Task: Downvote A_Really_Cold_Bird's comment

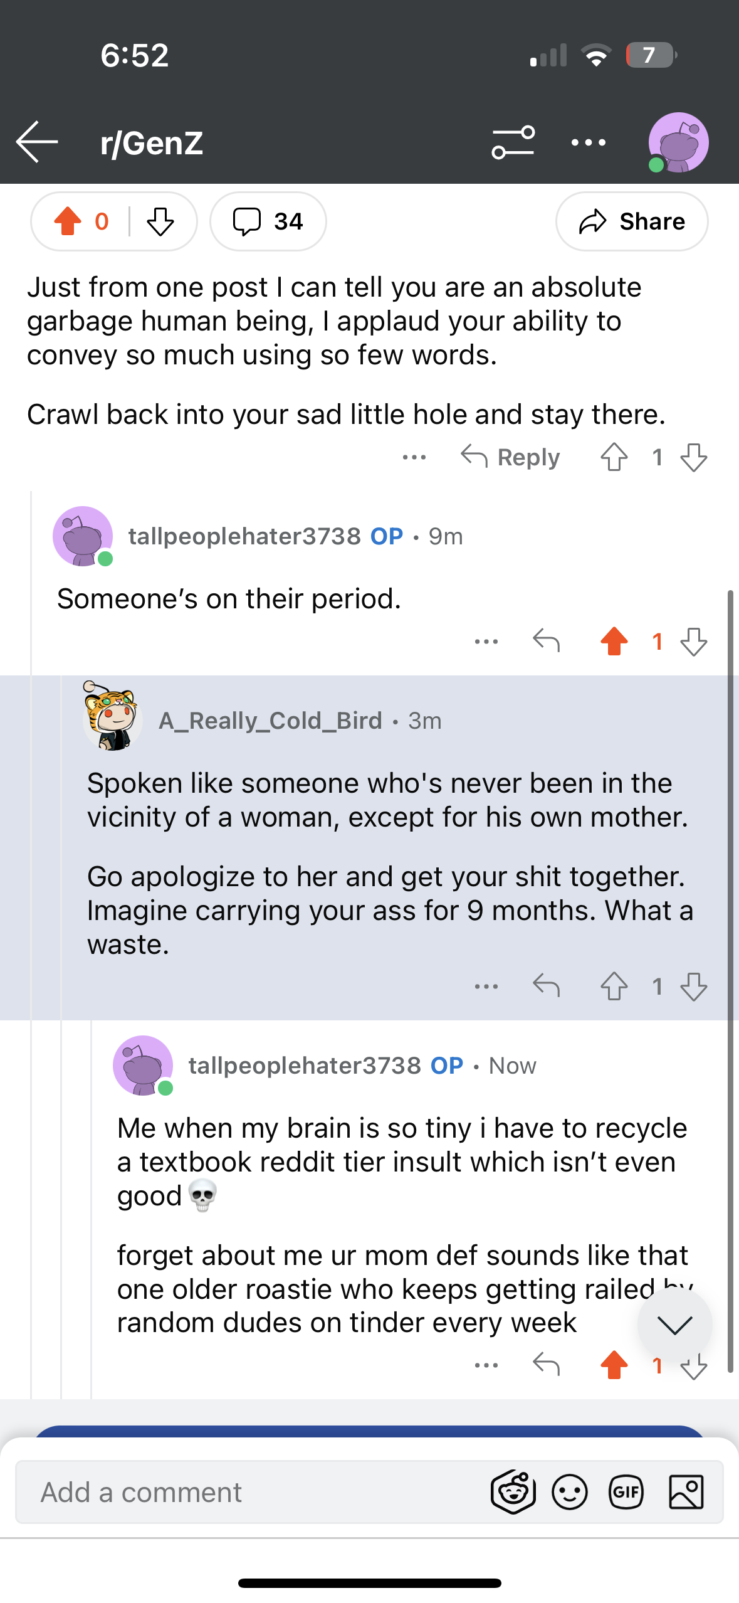Action: (694, 987)
